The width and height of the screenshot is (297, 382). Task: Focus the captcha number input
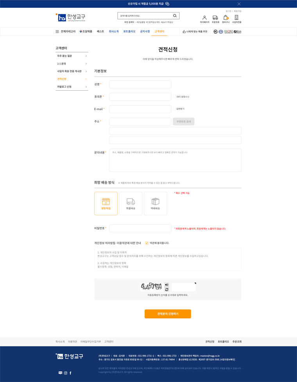click(184, 287)
